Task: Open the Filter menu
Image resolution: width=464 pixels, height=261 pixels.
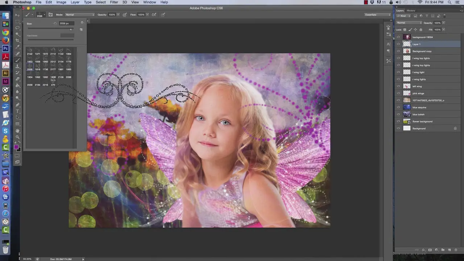Action: pyautogui.click(x=114, y=2)
